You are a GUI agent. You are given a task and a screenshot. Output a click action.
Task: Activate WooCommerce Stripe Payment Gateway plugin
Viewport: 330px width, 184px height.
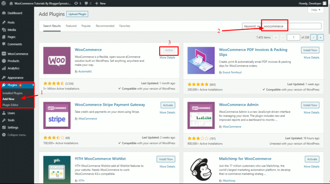(x=168, y=105)
